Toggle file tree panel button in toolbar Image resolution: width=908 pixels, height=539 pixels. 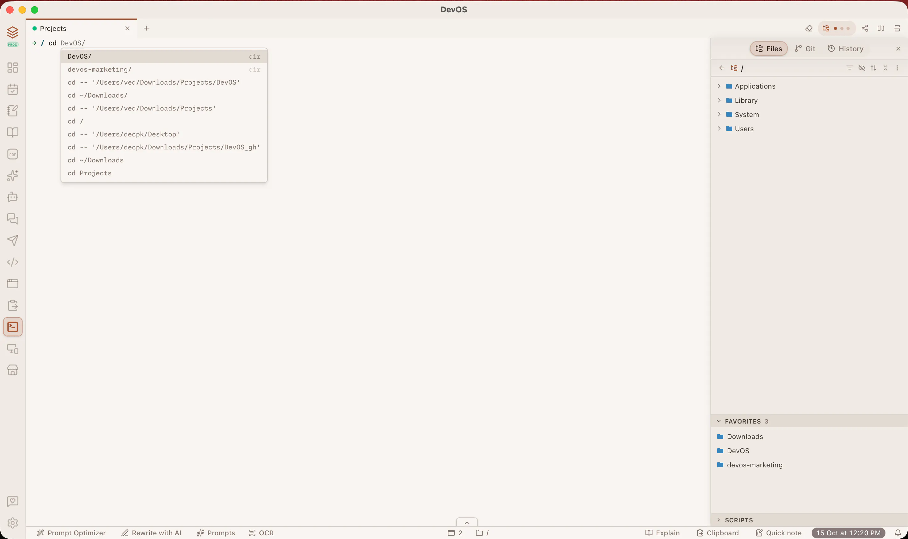[836, 28]
